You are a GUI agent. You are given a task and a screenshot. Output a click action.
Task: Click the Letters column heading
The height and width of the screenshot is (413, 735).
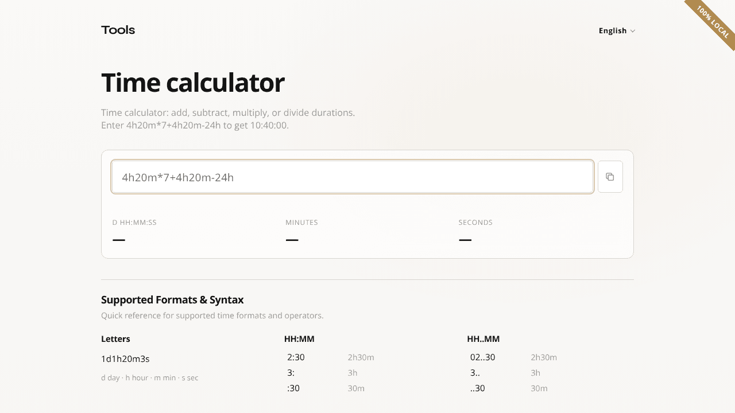[x=115, y=339]
